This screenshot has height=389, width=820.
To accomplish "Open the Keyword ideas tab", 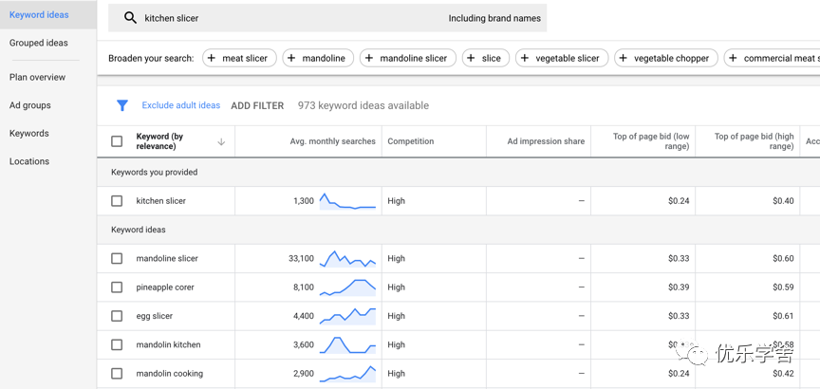I will 48,14.
